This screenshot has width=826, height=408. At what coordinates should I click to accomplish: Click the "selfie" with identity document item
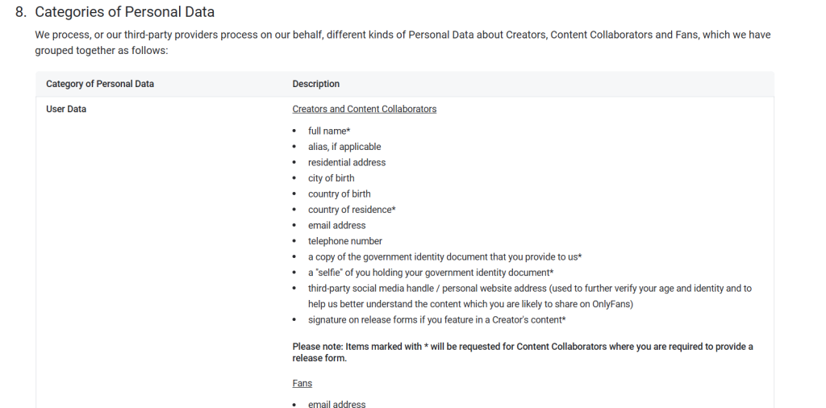coord(430,273)
